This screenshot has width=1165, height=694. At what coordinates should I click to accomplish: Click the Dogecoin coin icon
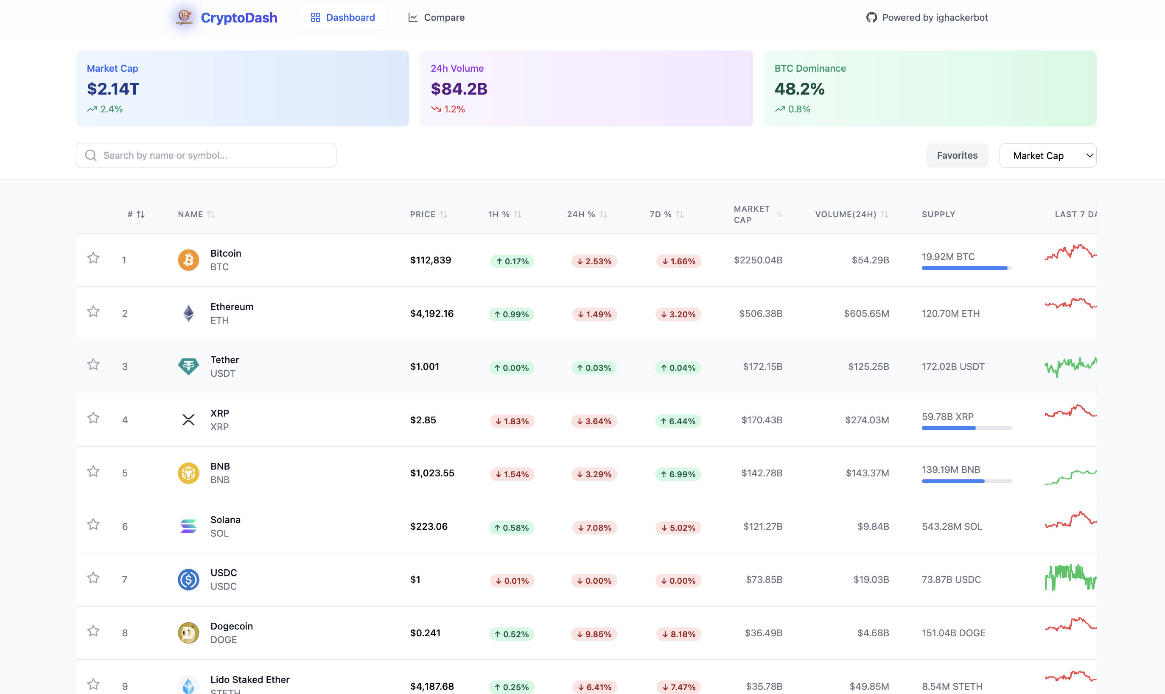[x=188, y=633]
